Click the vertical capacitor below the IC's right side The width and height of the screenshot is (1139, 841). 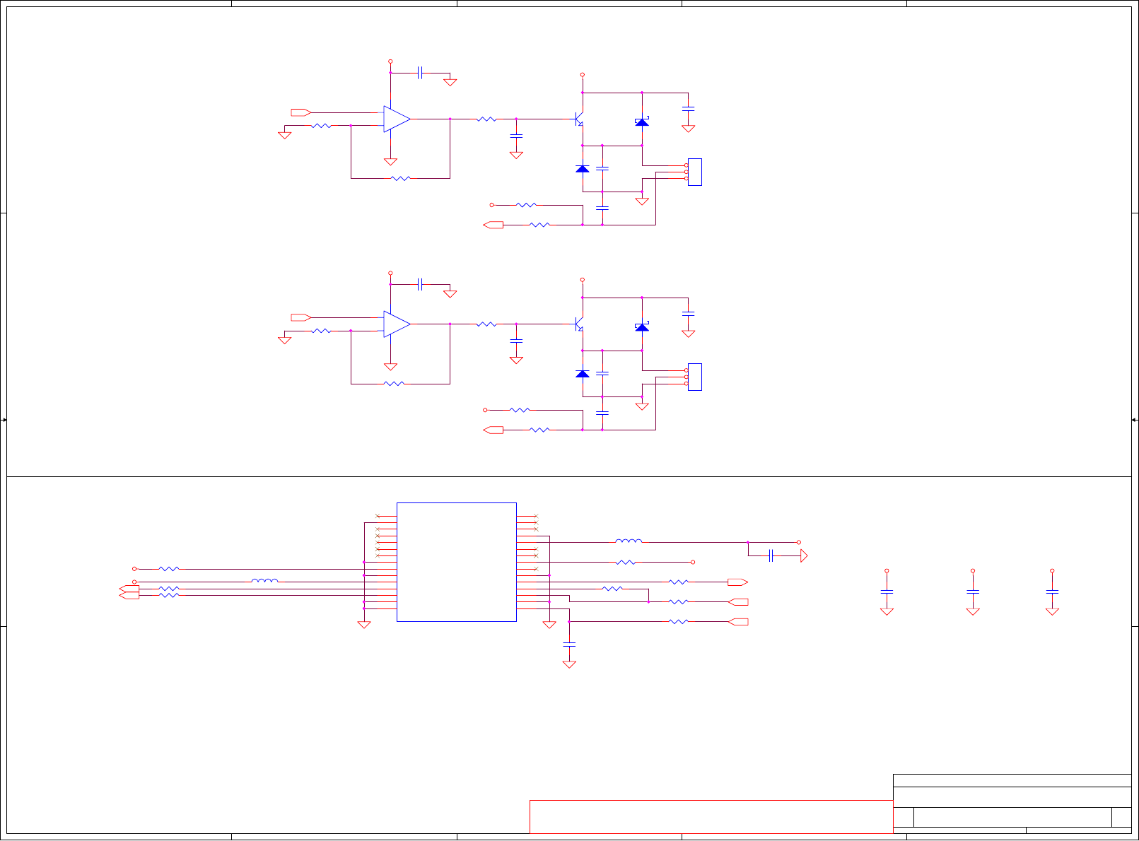569,645
